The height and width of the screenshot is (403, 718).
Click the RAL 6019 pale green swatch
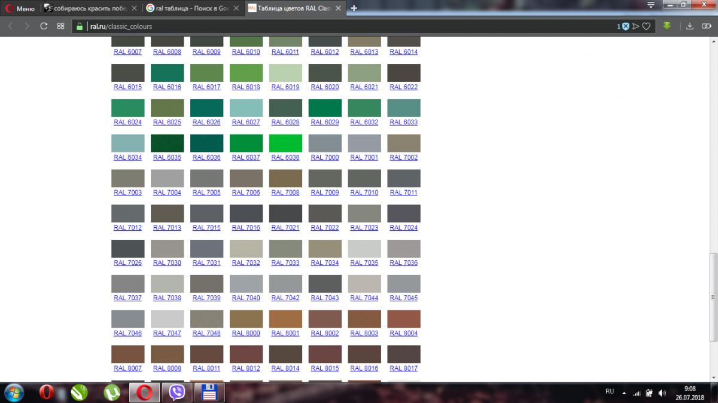point(285,73)
